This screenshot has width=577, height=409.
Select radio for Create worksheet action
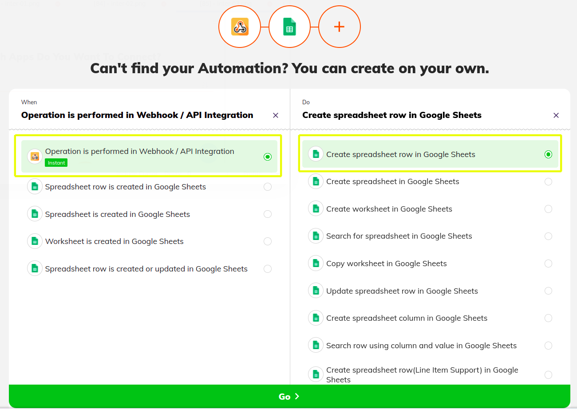click(549, 209)
